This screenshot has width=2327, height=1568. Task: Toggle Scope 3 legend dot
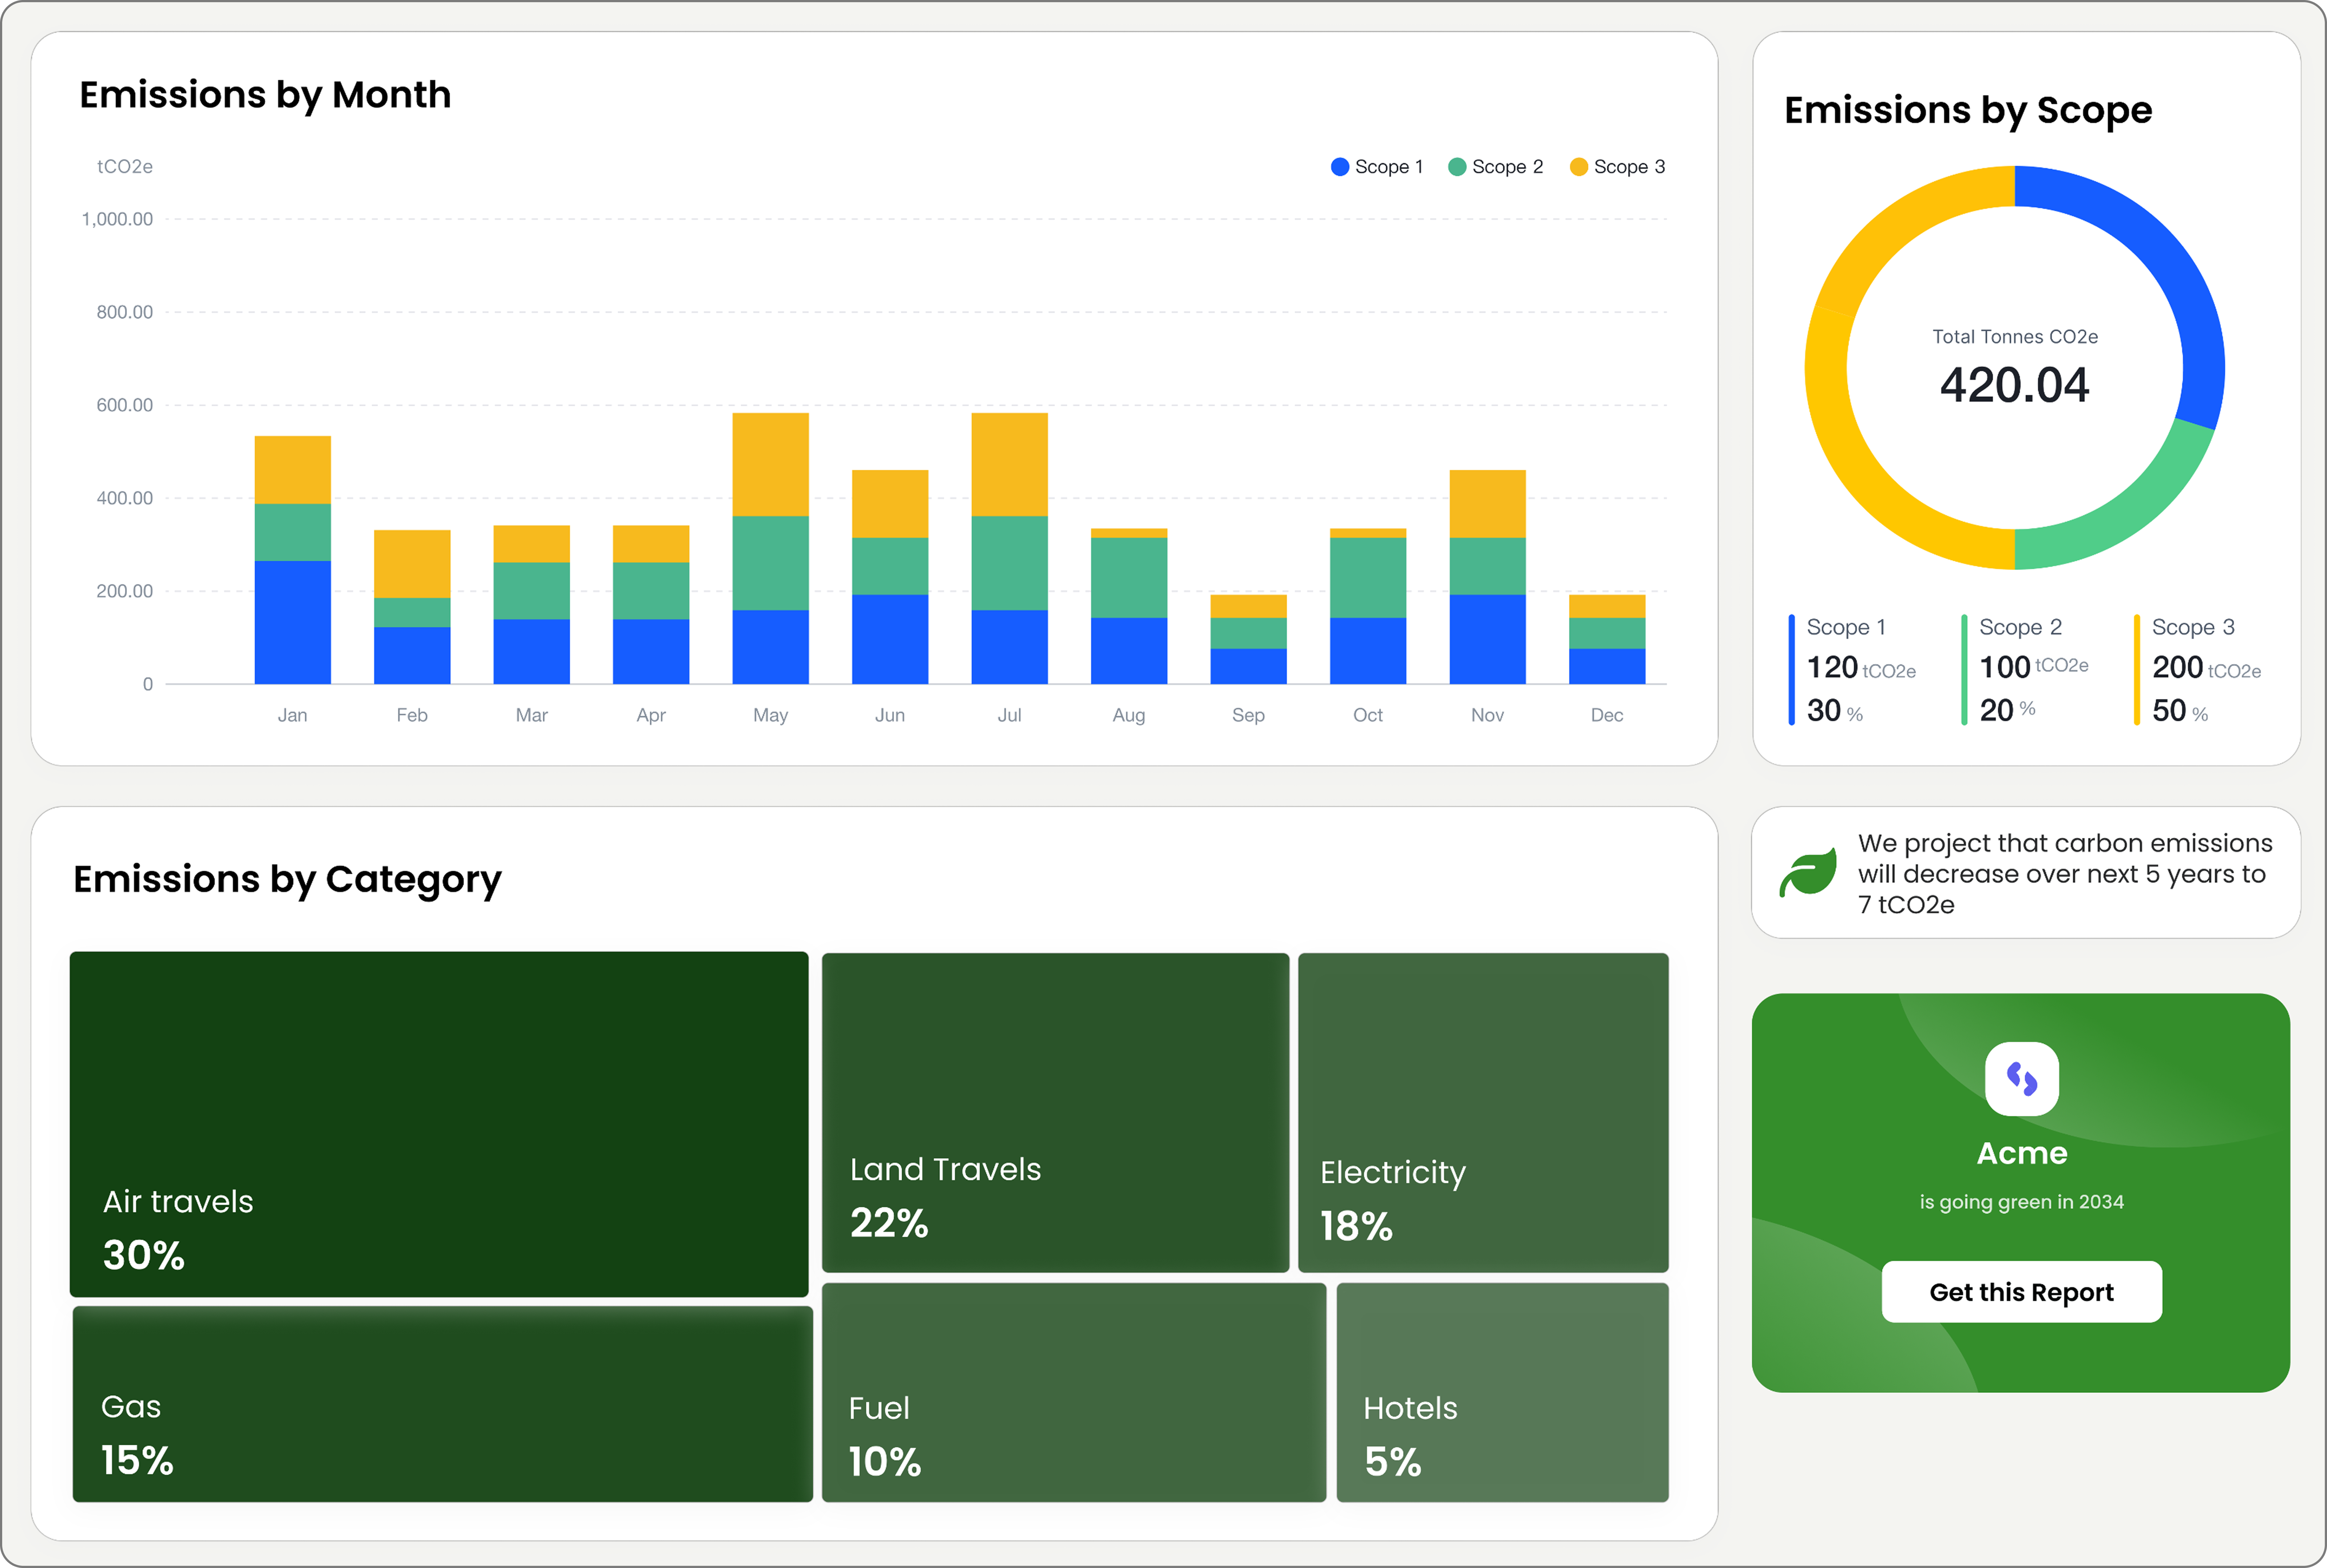[x=1579, y=167]
